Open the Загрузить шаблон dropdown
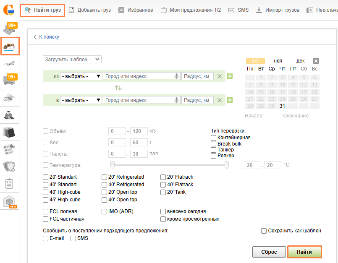Image resolution: width=338 pixels, height=263 pixels. [x=72, y=60]
